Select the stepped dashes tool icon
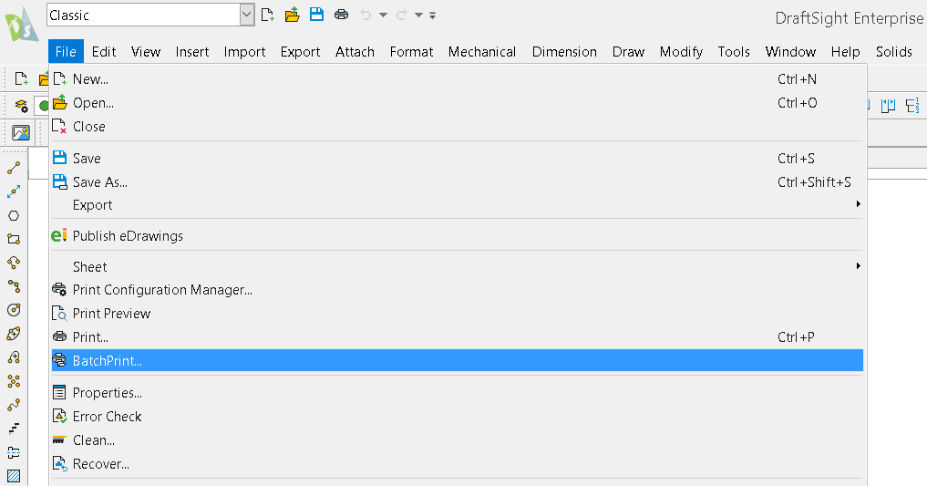 click(x=14, y=428)
